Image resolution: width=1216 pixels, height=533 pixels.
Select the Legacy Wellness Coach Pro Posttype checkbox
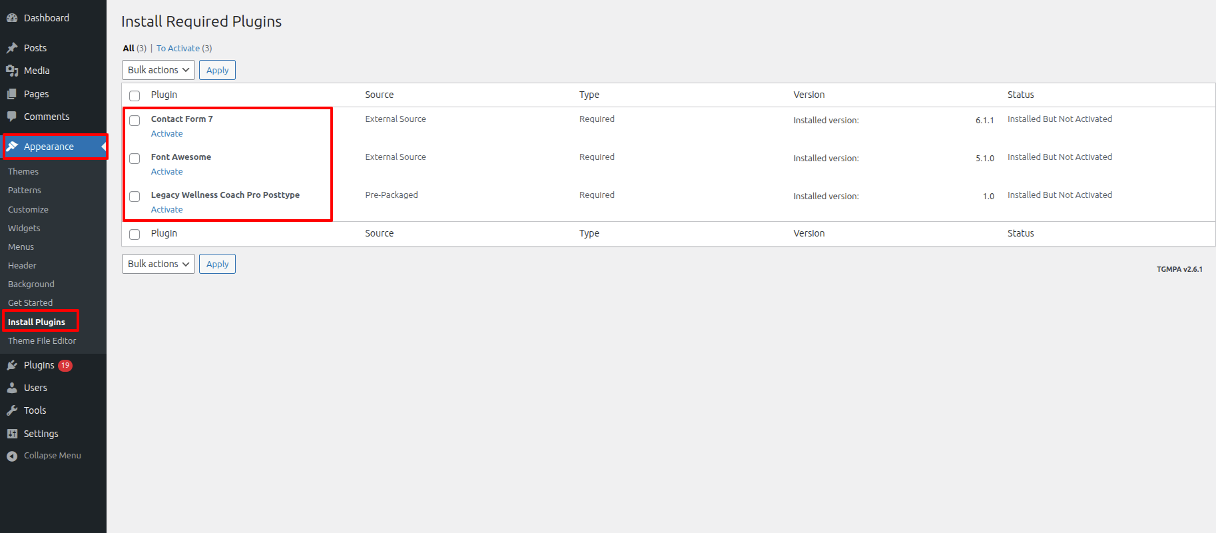point(135,197)
